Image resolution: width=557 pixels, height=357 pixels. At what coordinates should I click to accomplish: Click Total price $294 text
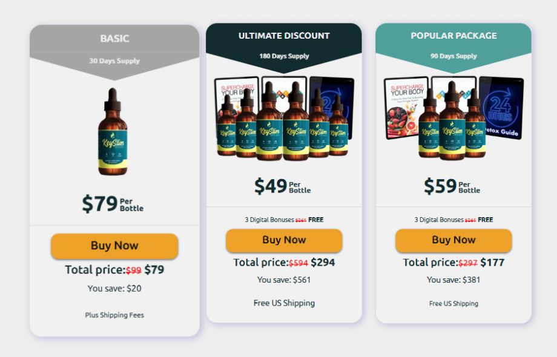click(x=284, y=263)
